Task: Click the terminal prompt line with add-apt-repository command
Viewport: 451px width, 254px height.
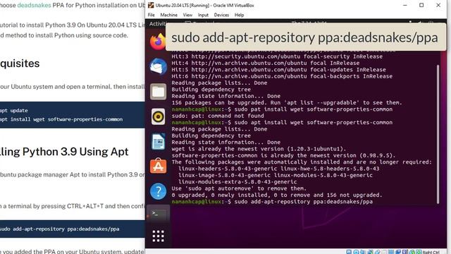Action: (x=272, y=202)
